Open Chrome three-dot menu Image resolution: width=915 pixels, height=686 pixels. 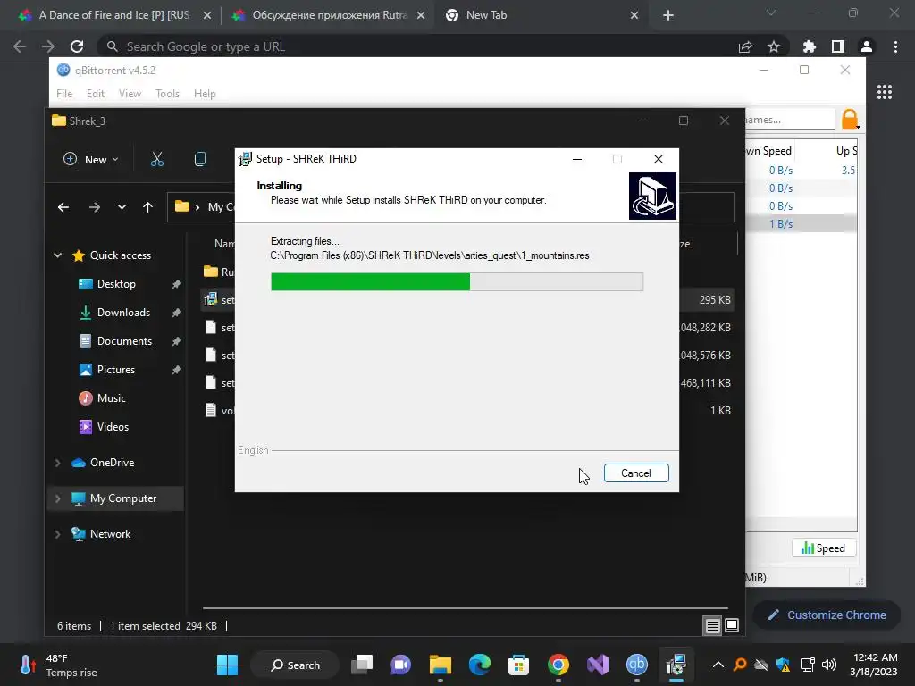(x=895, y=46)
